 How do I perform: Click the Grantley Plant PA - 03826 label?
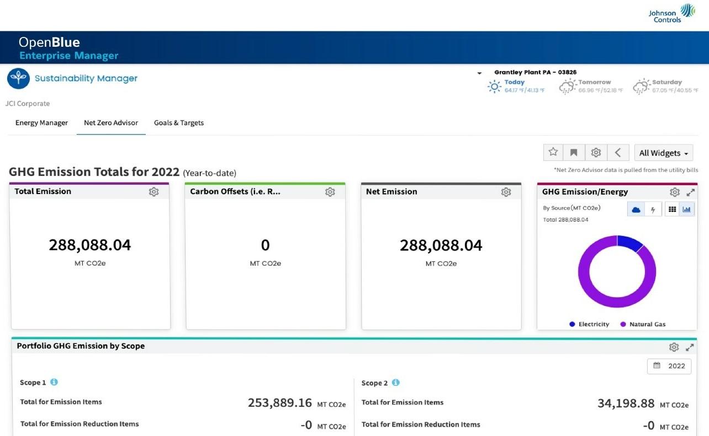point(535,72)
